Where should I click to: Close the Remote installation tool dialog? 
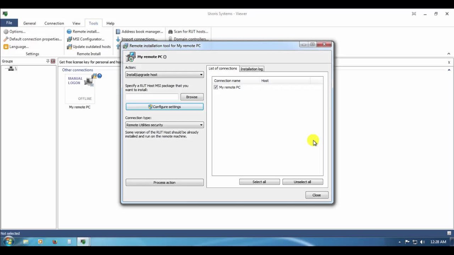(x=317, y=195)
